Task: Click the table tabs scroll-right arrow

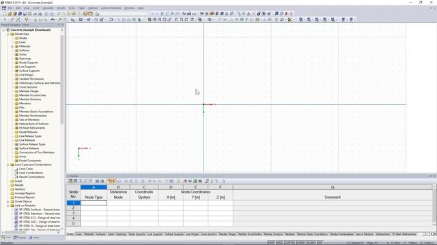Action: 431,234
